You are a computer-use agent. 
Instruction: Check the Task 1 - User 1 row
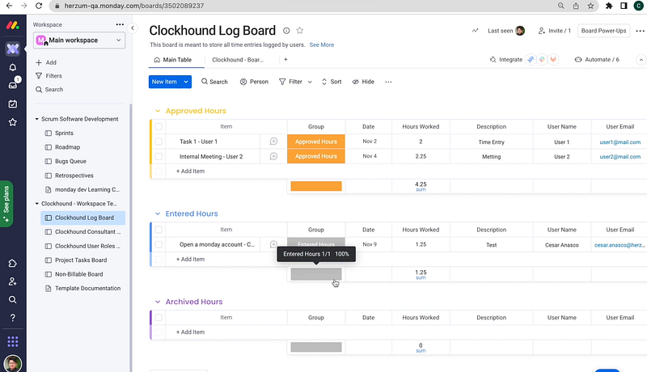(159, 142)
